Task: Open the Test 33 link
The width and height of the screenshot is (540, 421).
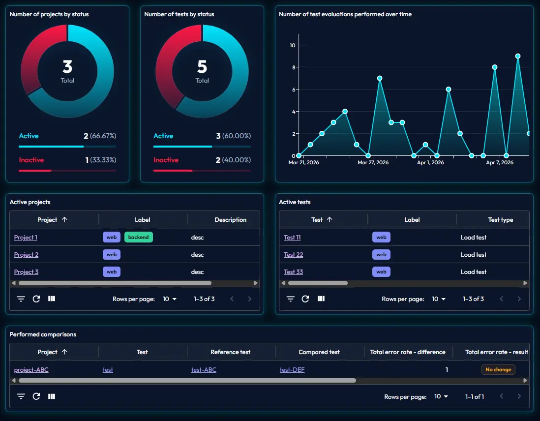Action: pyautogui.click(x=294, y=272)
